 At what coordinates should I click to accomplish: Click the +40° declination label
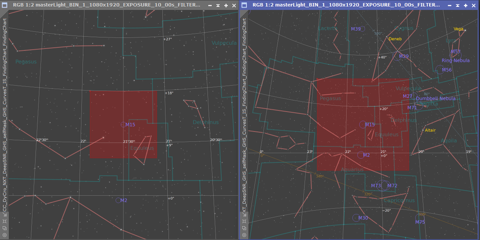(383, 57)
